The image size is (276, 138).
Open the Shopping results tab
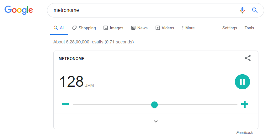84,28
